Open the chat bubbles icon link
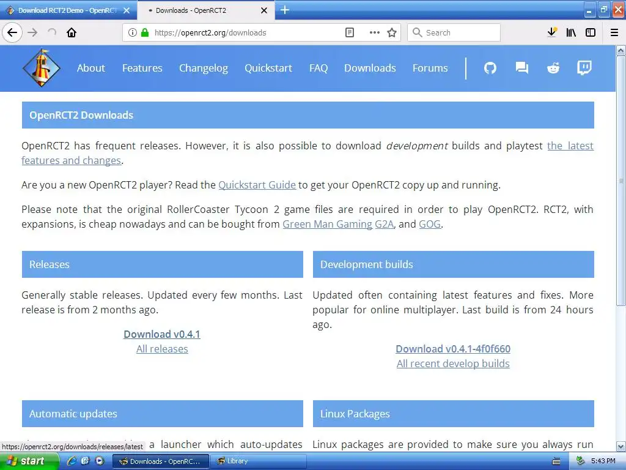626x470 pixels. tap(522, 68)
